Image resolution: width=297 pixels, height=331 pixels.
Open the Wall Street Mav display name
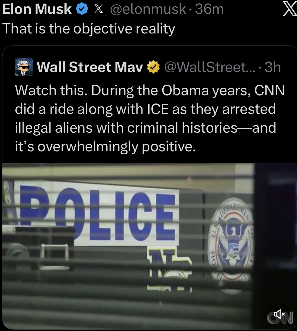pyautogui.click(x=90, y=67)
